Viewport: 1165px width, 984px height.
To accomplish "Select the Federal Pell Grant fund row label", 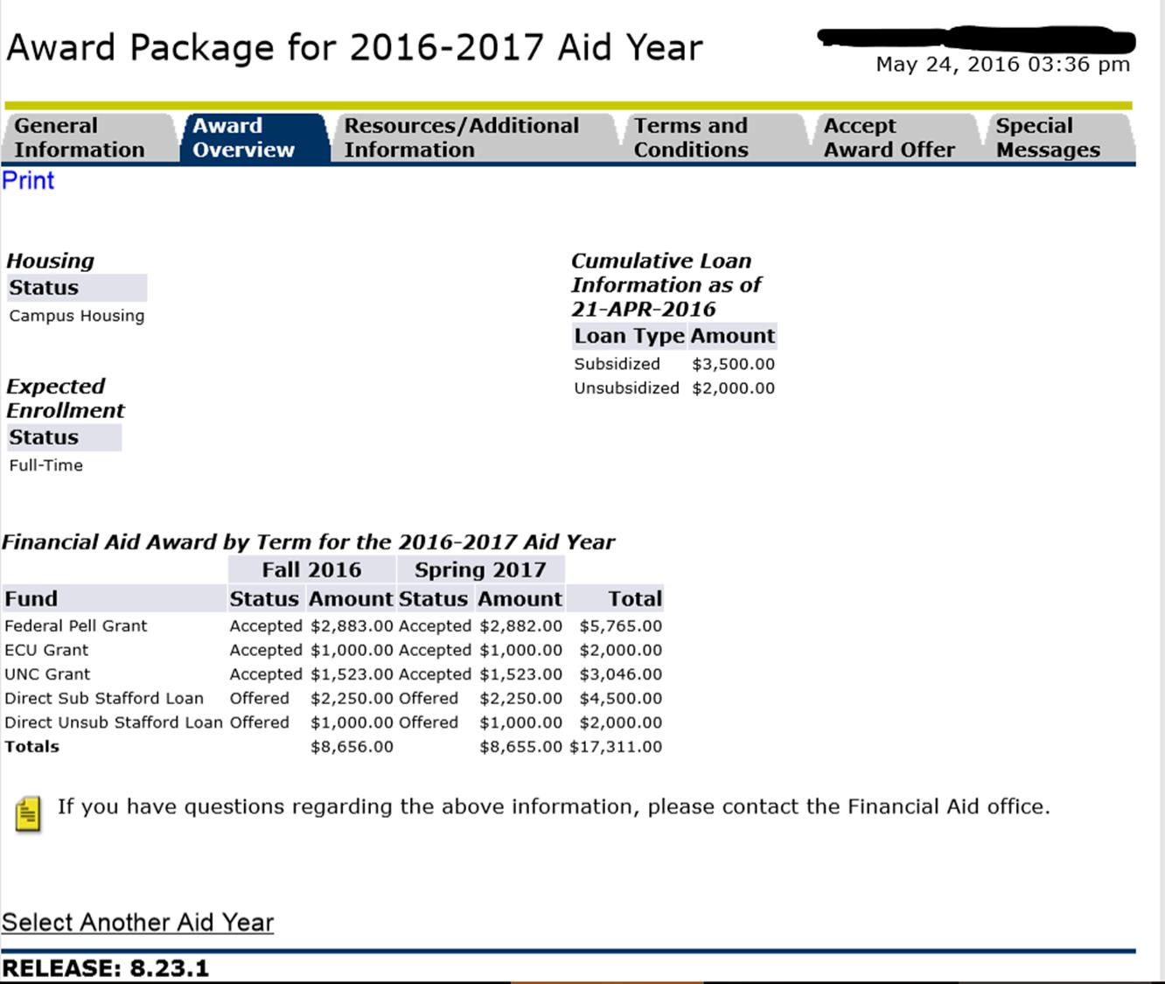I will coord(76,626).
